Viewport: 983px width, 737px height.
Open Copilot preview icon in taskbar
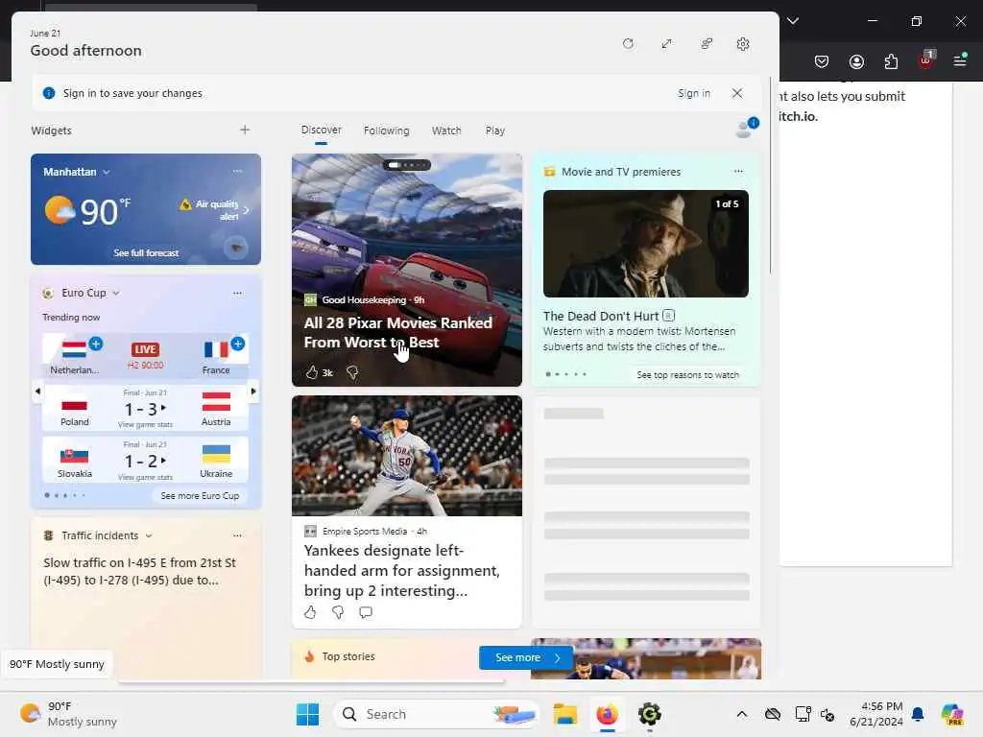[x=952, y=714]
